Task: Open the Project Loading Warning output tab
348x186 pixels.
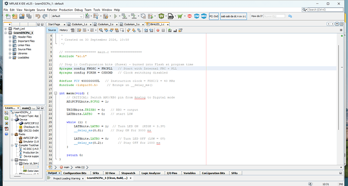Action: [x=67, y=178]
